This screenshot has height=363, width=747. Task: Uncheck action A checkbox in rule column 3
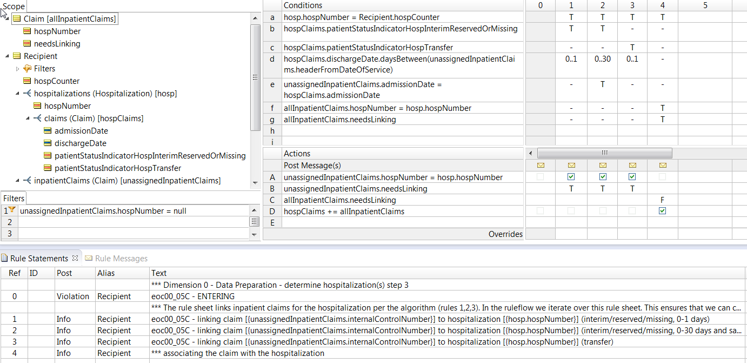tap(632, 177)
